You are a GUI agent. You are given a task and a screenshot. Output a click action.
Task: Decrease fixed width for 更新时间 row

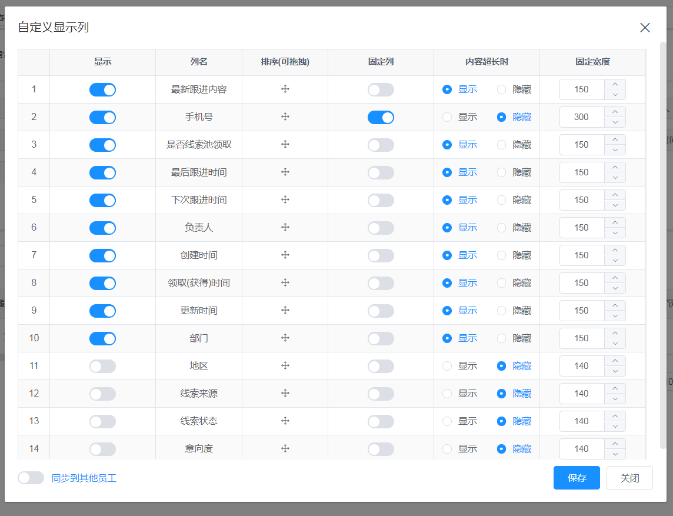[615, 316]
